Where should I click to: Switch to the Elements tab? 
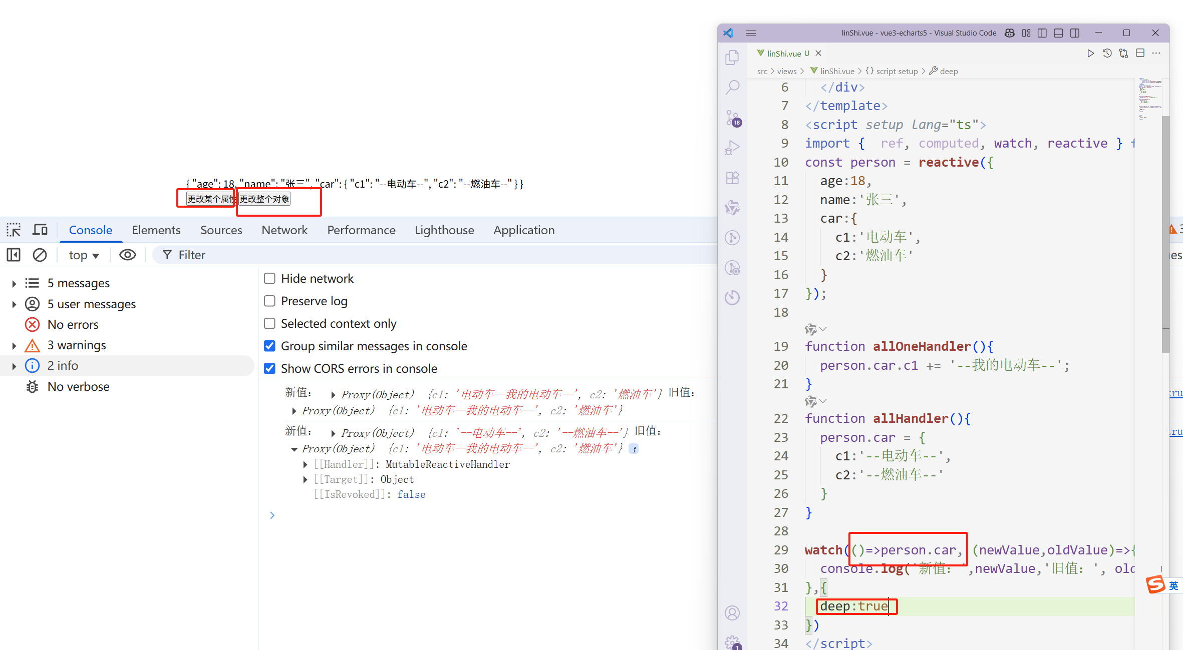coord(156,230)
